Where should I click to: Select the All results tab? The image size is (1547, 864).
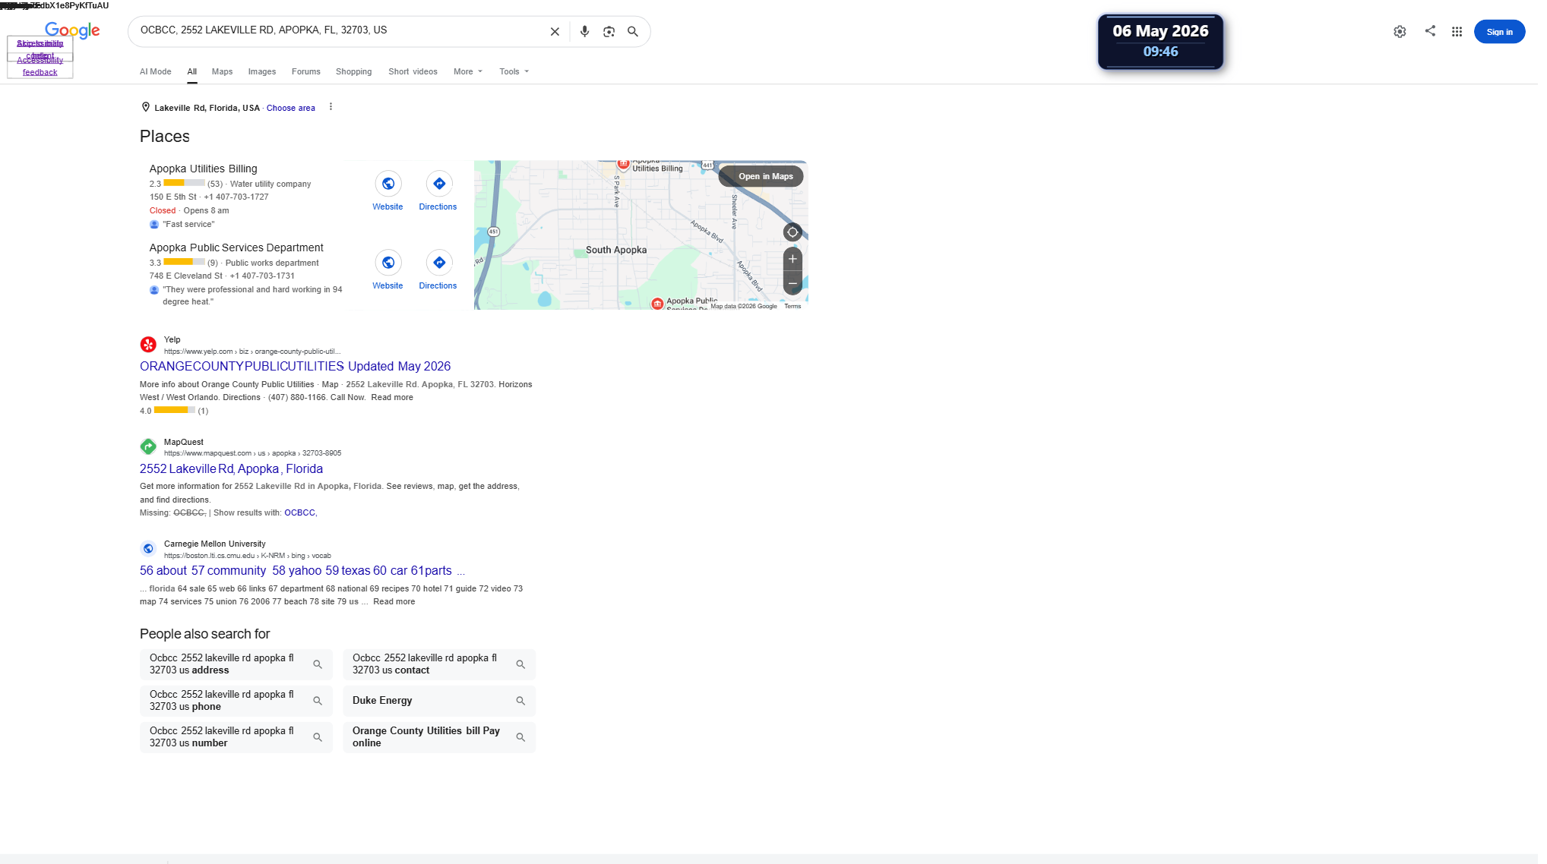[x=192, y=72]
